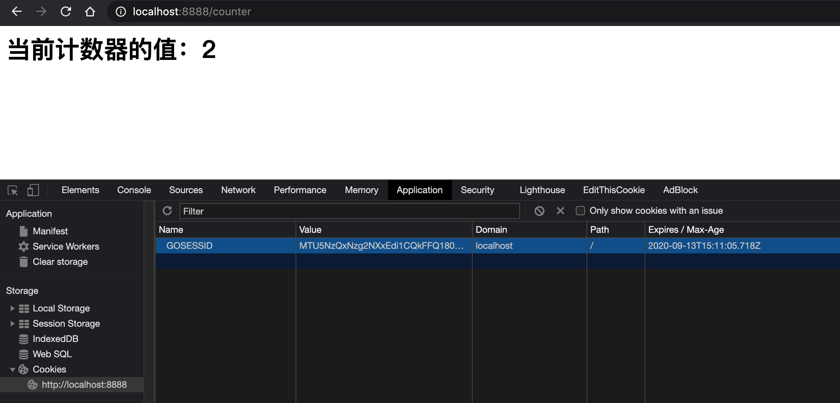Image resolution: width=840 pixels, height=403 pixels.
Task: Enable Only show cookies with an issue
Action: pos(580,211)
